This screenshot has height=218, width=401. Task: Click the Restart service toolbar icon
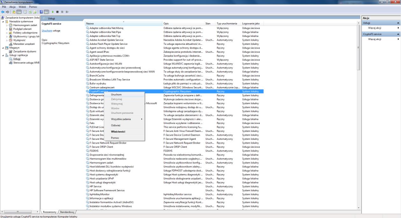point(67,12)
